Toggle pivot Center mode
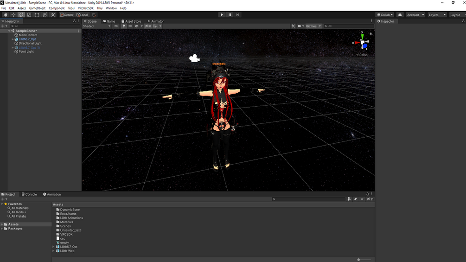 67,14
